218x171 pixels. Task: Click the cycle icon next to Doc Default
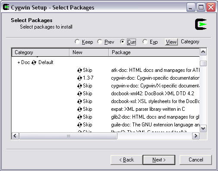click(34, 63)
